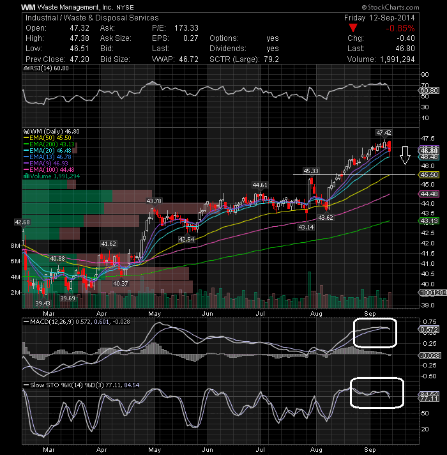Click the EMA(9) 46.93 legend entry
Image resolution: width=447 pixels, height=455 pixels.
click(x=46, y=164)
